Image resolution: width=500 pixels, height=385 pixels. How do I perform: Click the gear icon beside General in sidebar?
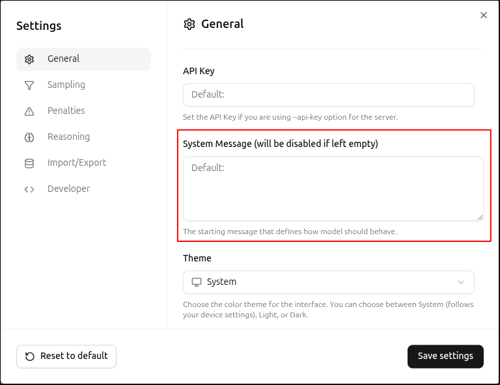tap(29, 59)
